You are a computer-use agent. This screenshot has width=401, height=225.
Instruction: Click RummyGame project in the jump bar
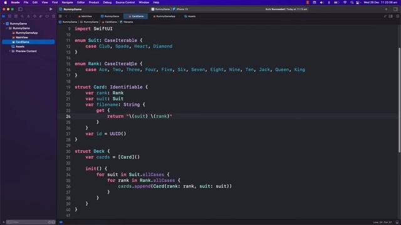(x=68, y=22)
